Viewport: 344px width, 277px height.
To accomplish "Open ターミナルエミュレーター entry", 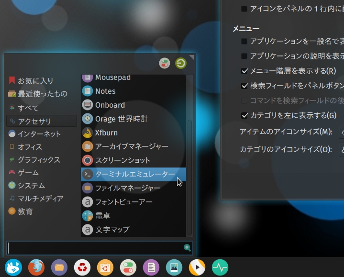I will click(x=133, y=174).
